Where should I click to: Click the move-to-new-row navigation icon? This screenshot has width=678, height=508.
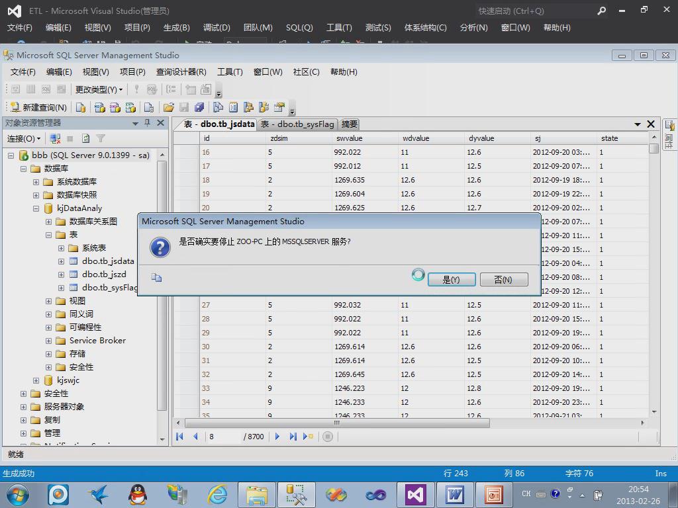tap(308, 437)
